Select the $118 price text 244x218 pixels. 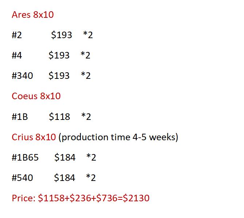(59, 117)
